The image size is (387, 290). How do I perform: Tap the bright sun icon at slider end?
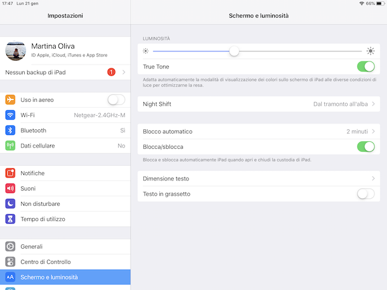point(371,51)
